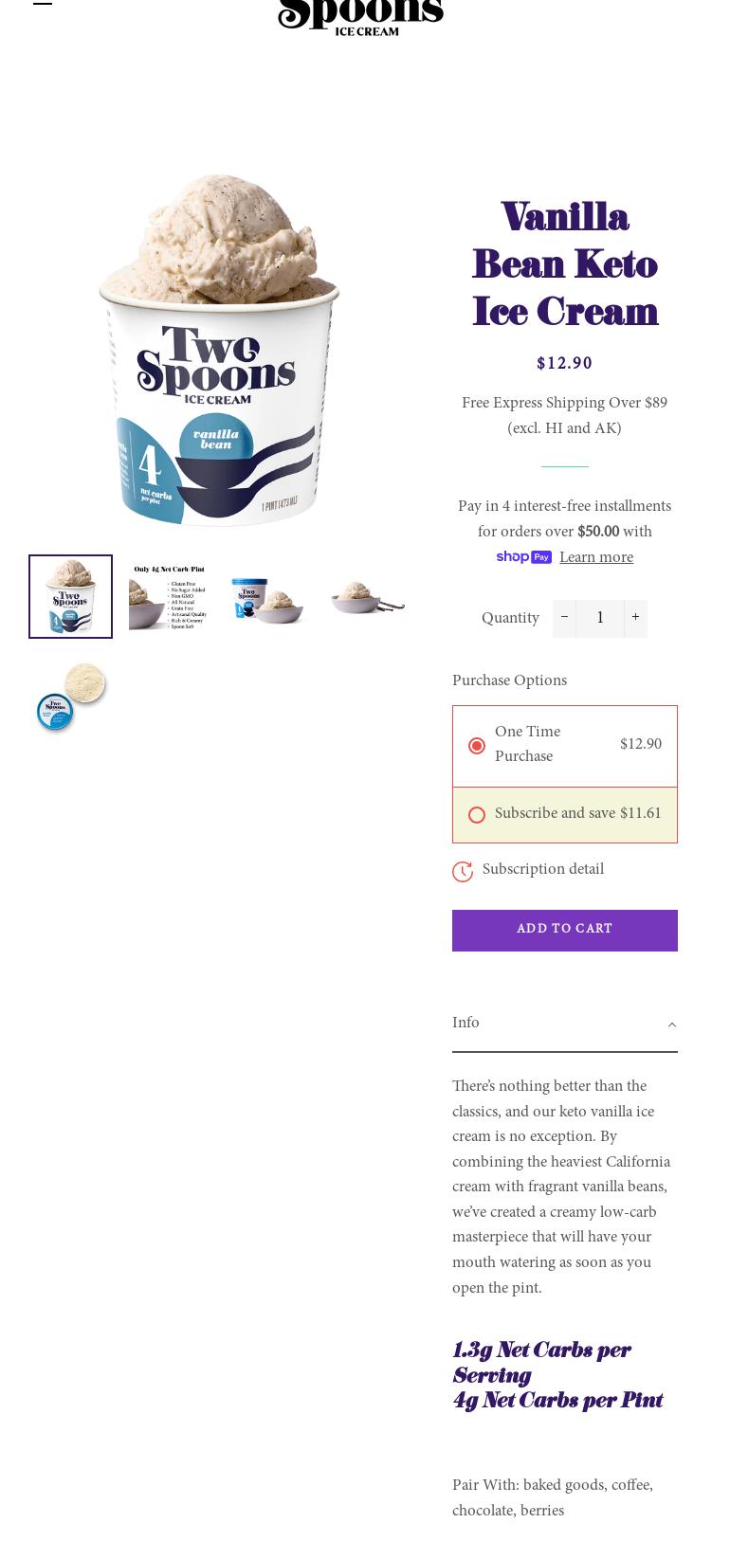The width and height of the screenshot is (730, 1541).
Task: Open the Info accordion tab
Action: click(565, 1024)
